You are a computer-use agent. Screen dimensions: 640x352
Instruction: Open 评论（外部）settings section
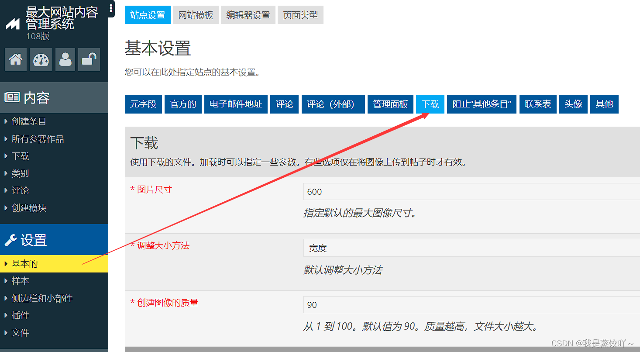pyautogui.click(x=333, y=104)
